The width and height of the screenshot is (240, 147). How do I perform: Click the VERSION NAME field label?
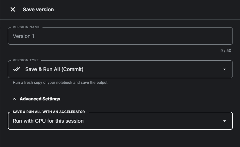[x=26, y=27]
